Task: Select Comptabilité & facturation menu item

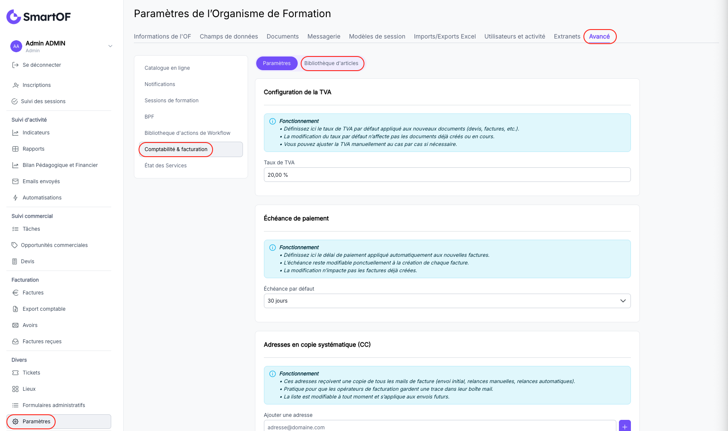Action: [x=191, y=149]
